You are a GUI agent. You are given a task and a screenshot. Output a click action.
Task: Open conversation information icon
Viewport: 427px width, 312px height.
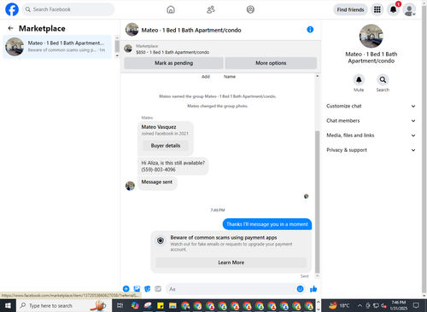click(x=310, y=30)
